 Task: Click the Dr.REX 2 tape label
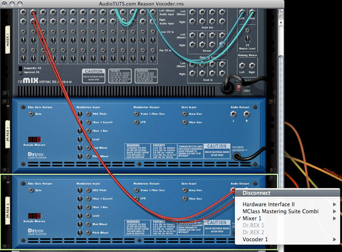7,210
